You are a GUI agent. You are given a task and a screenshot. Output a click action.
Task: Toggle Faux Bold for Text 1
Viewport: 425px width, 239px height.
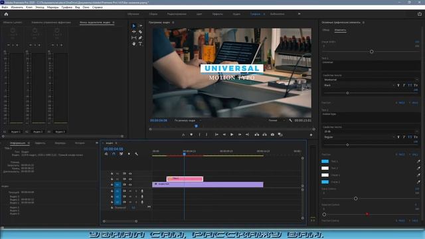[398, 86]
